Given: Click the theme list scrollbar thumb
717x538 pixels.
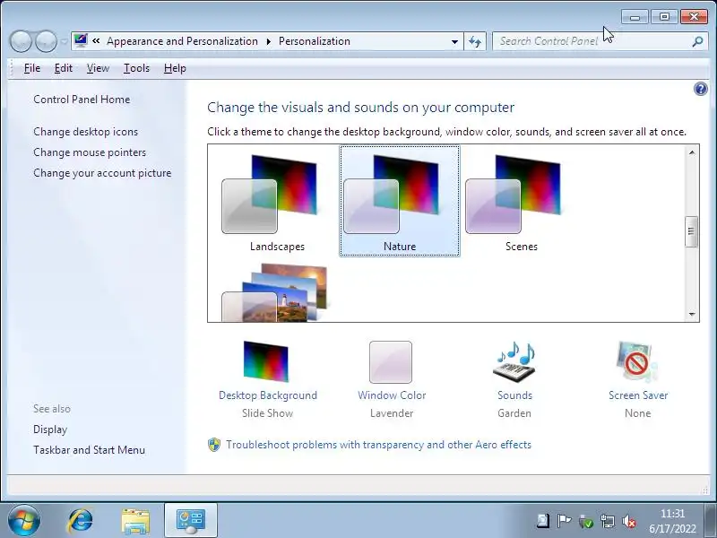Looking at the screenshot, I should click(x=691, y=232).
